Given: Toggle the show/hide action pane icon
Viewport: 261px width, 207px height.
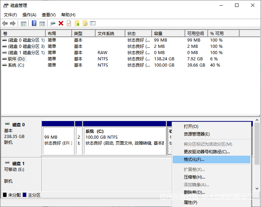Looking at the screenshot, I should pos(42,24).
